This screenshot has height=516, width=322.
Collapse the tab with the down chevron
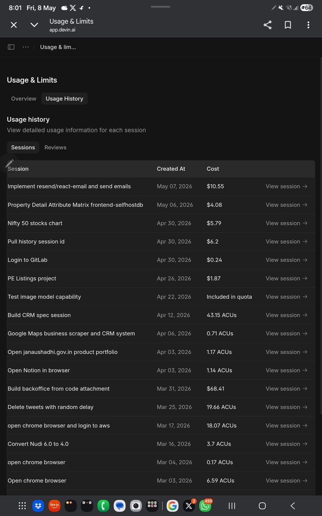34,25
